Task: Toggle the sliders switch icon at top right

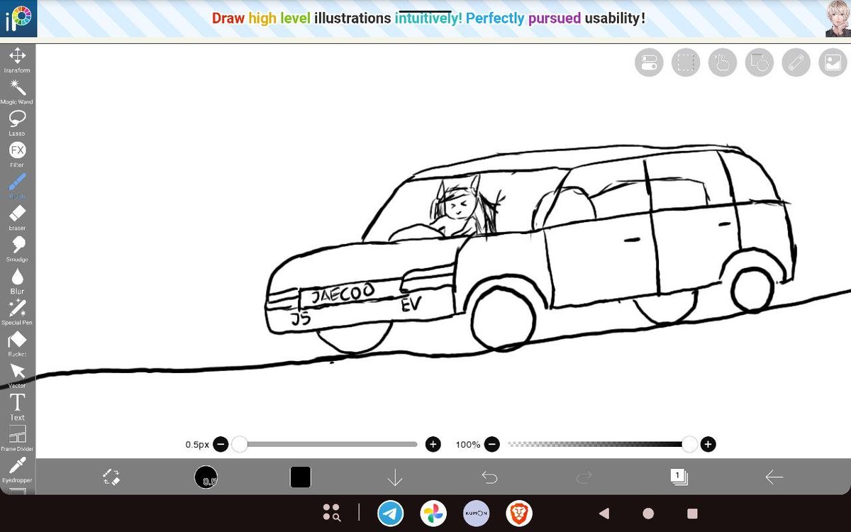Action: 649,62
